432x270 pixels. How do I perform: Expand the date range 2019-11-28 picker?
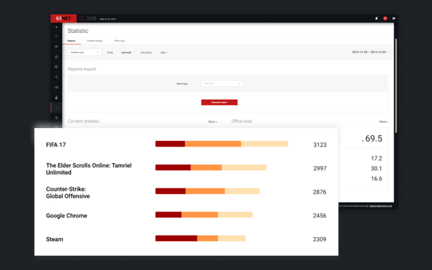pos(371,52)
